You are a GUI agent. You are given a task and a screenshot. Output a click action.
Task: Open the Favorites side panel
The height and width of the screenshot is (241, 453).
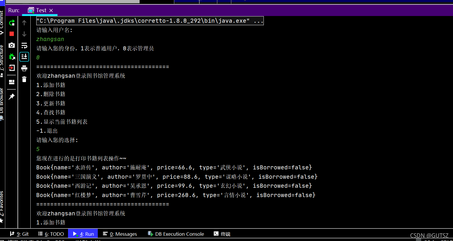pos(2,207)
